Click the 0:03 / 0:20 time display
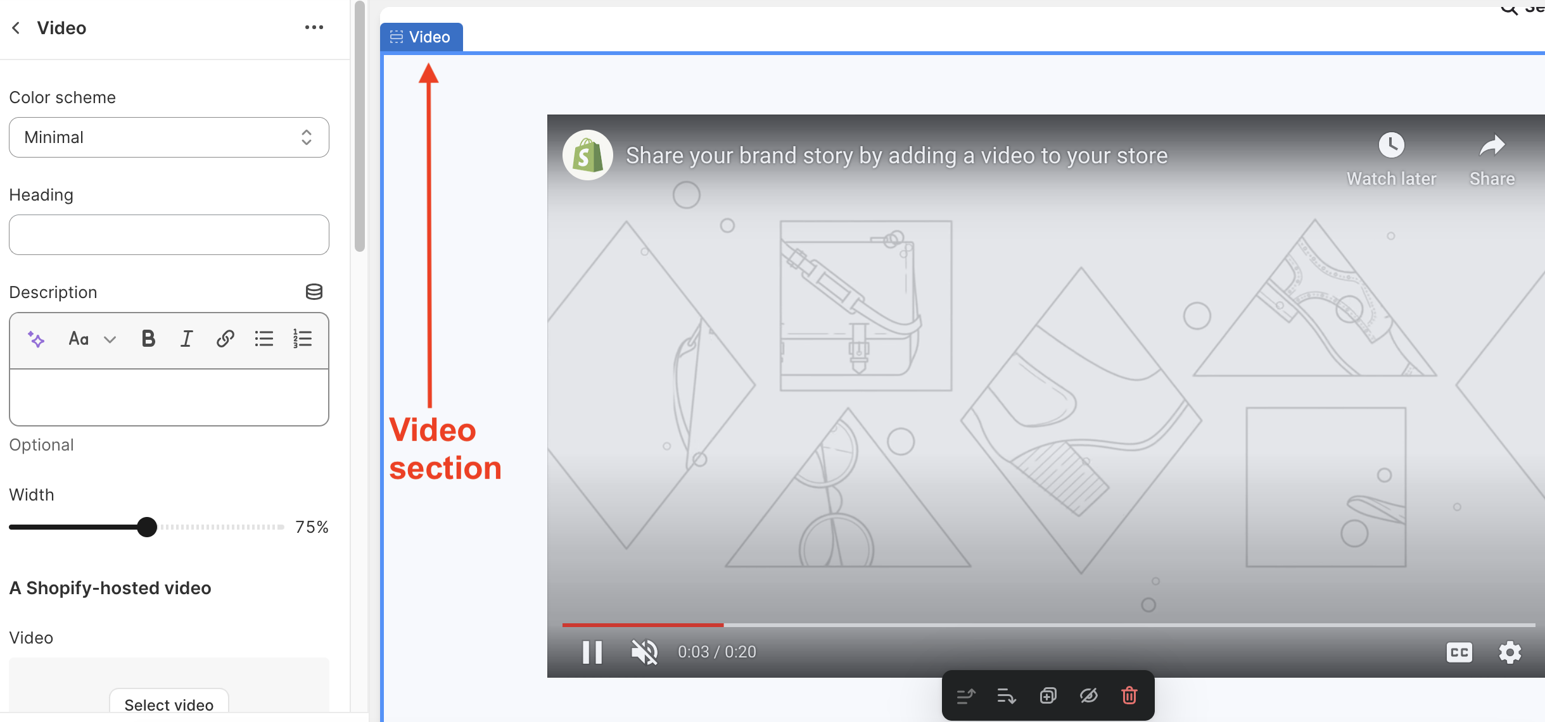The image size is (1545, 722). [717, 652]
